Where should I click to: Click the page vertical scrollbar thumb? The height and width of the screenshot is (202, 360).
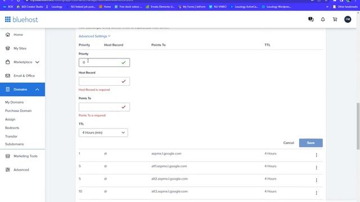(358, 126)
